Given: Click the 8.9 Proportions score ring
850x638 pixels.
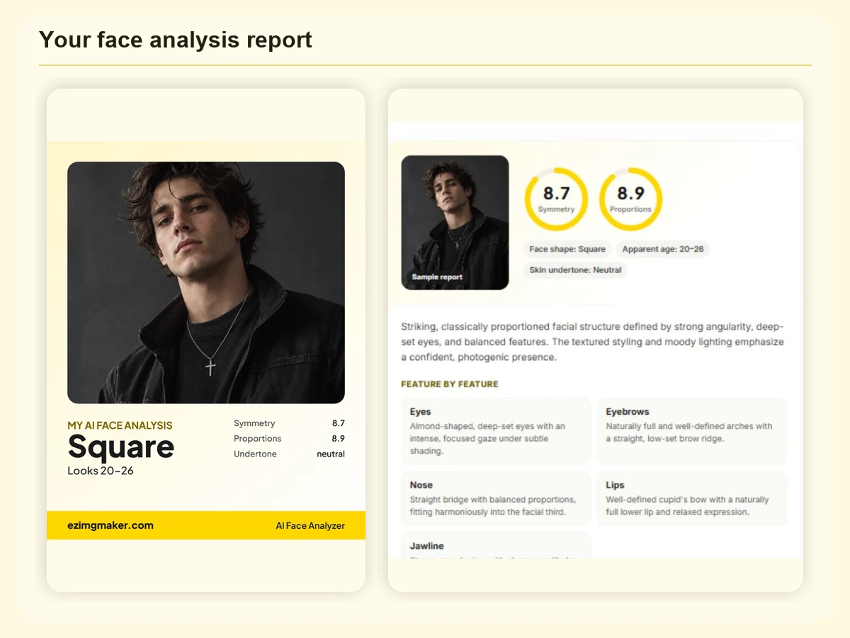Looking at the screenshot, I should (630, 199).
